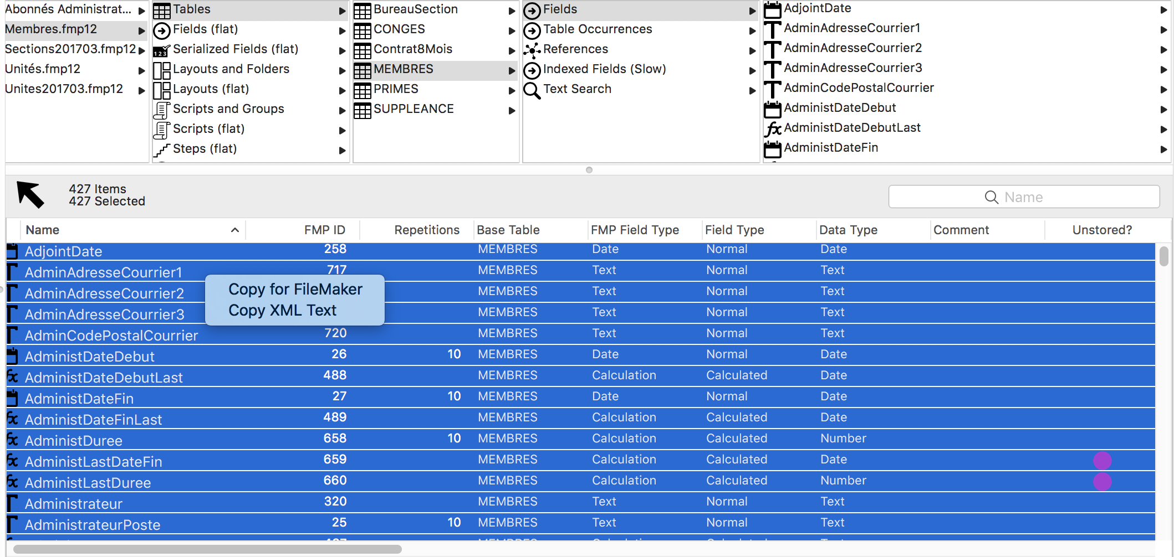1174x557 pixels.
Task: Click the Contrat8Mois table icon
Action: click(x=362, y=50)
